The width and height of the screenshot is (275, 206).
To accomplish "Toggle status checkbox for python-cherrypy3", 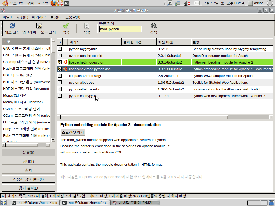I will (x=60, y=96).
